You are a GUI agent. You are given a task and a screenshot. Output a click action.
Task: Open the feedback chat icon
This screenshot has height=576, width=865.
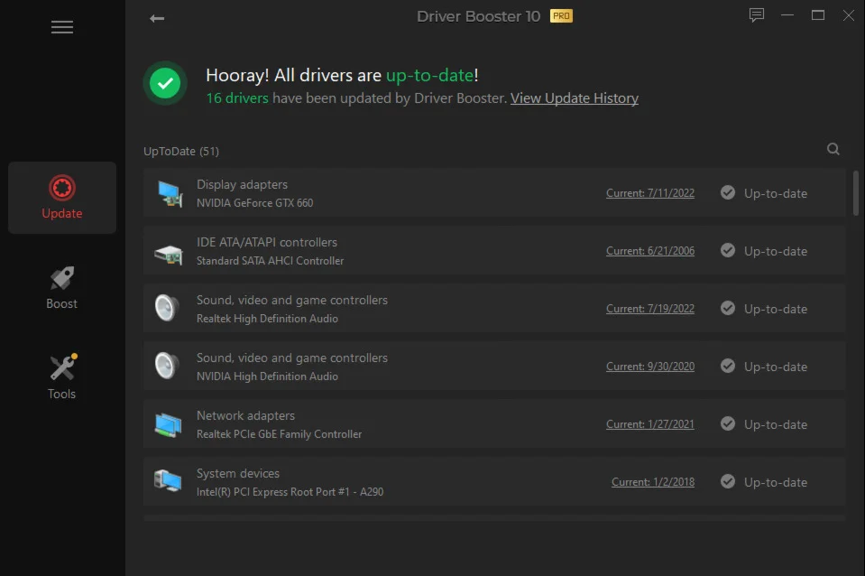pyautogui.click(x=757, y=15)
